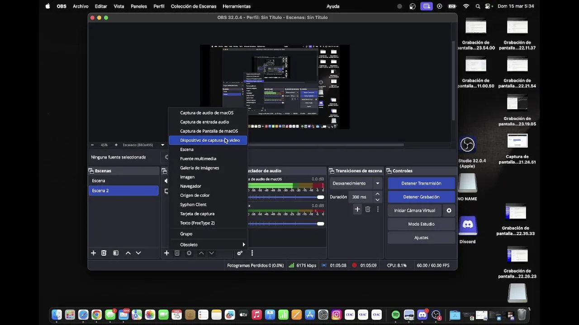Viewport: 579px width, 325px height.
Task: Open Ajustes from the Controles panel
Action: click(x=421, y=237)
